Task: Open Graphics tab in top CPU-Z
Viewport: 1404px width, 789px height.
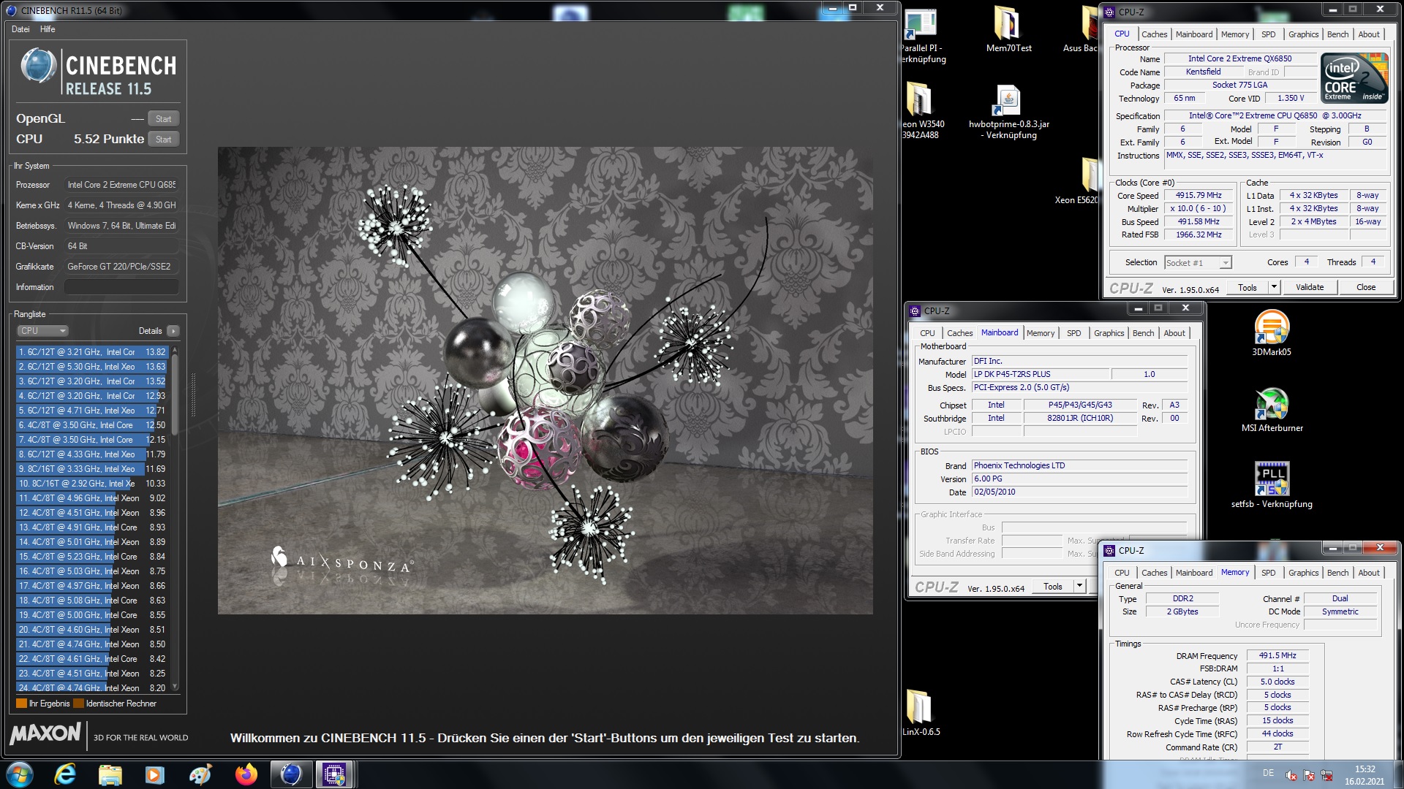Action: (x=1303, y=34)
